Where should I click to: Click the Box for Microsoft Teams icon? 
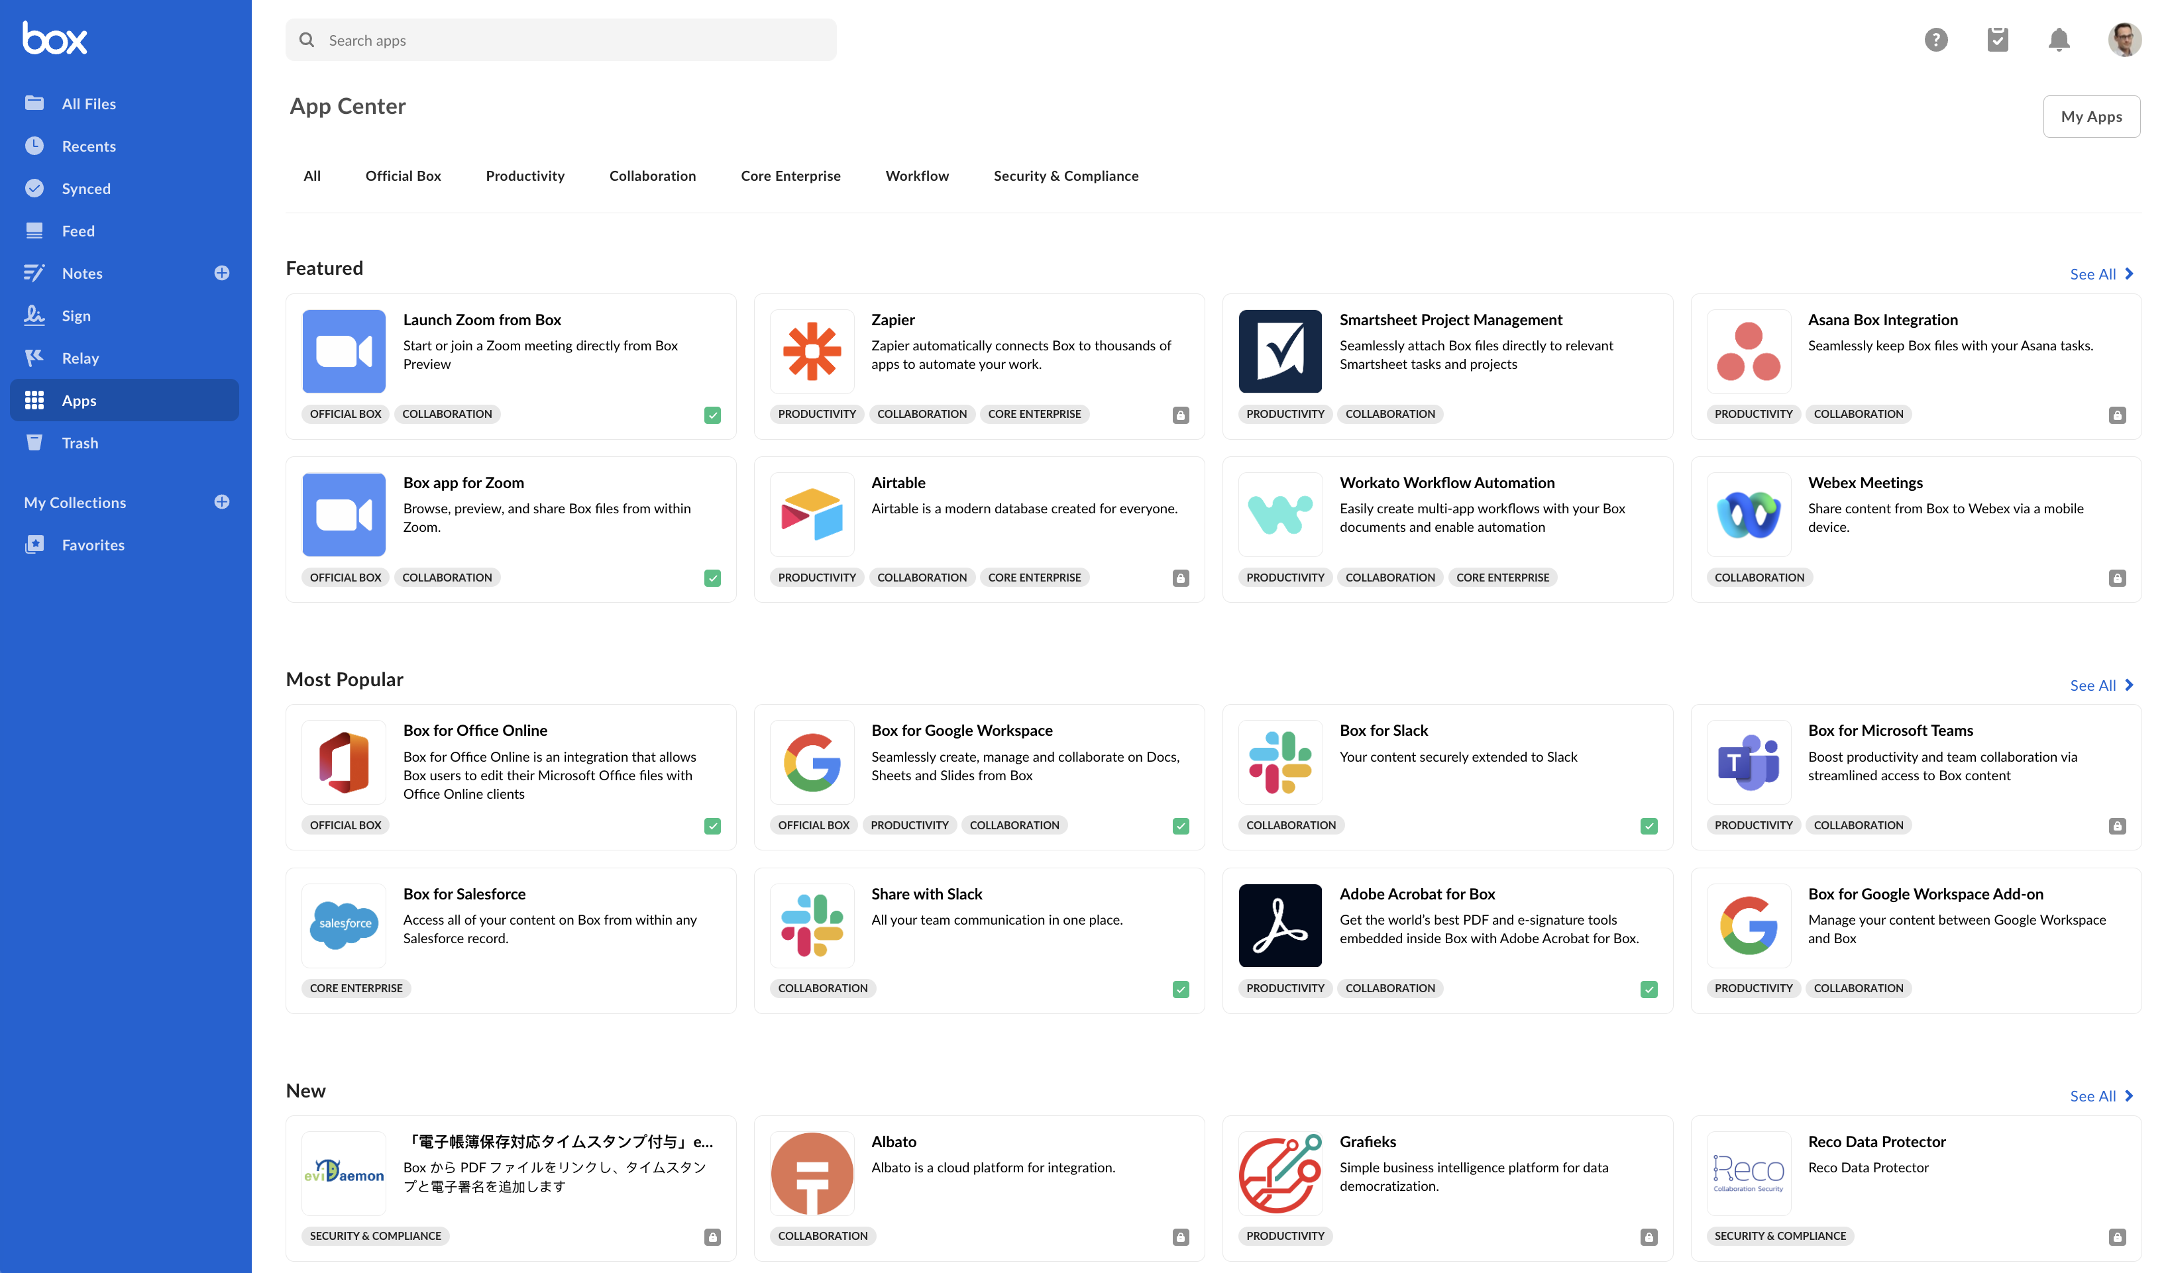coord(1748,762)
